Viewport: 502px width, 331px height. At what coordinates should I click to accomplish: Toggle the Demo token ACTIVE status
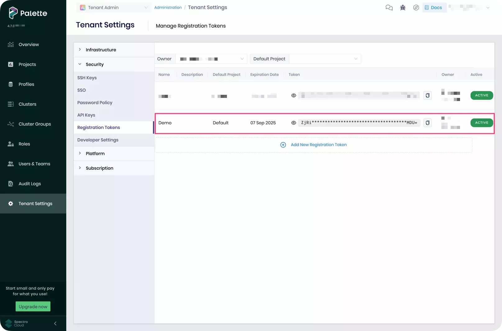point(481,123)
